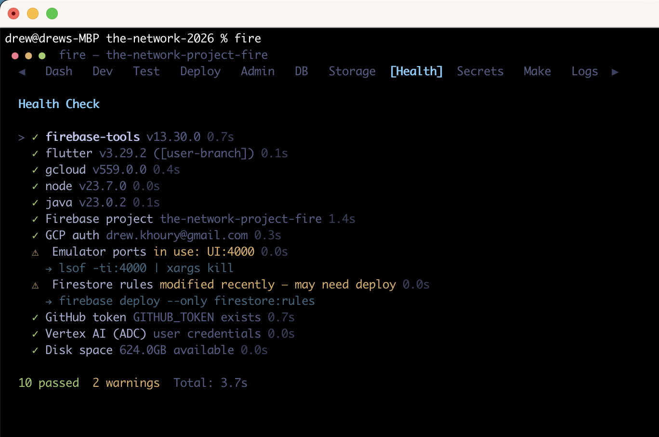Screen dimensions: 659x437
Task: Click the warning icon for Emulator ports
Action: click(35, 252)
